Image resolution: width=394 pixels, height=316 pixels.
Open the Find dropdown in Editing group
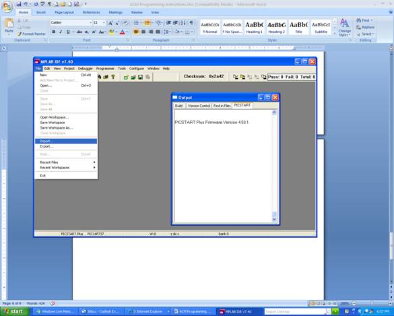coord(365,20)
